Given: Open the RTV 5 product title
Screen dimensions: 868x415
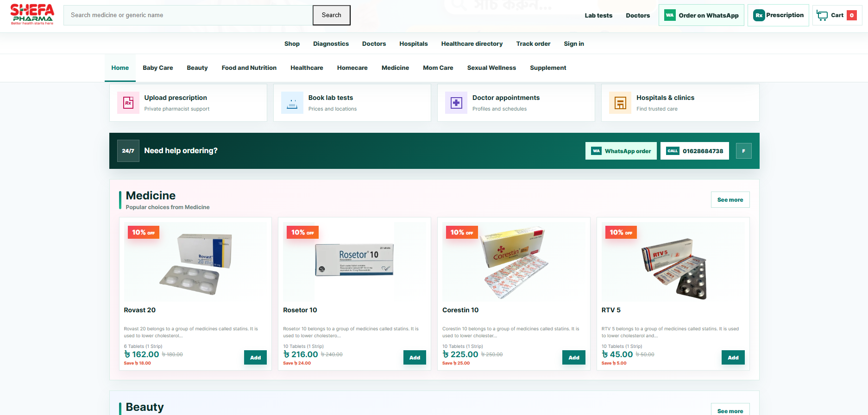Looking at the screenshot, I should point(611,310).
